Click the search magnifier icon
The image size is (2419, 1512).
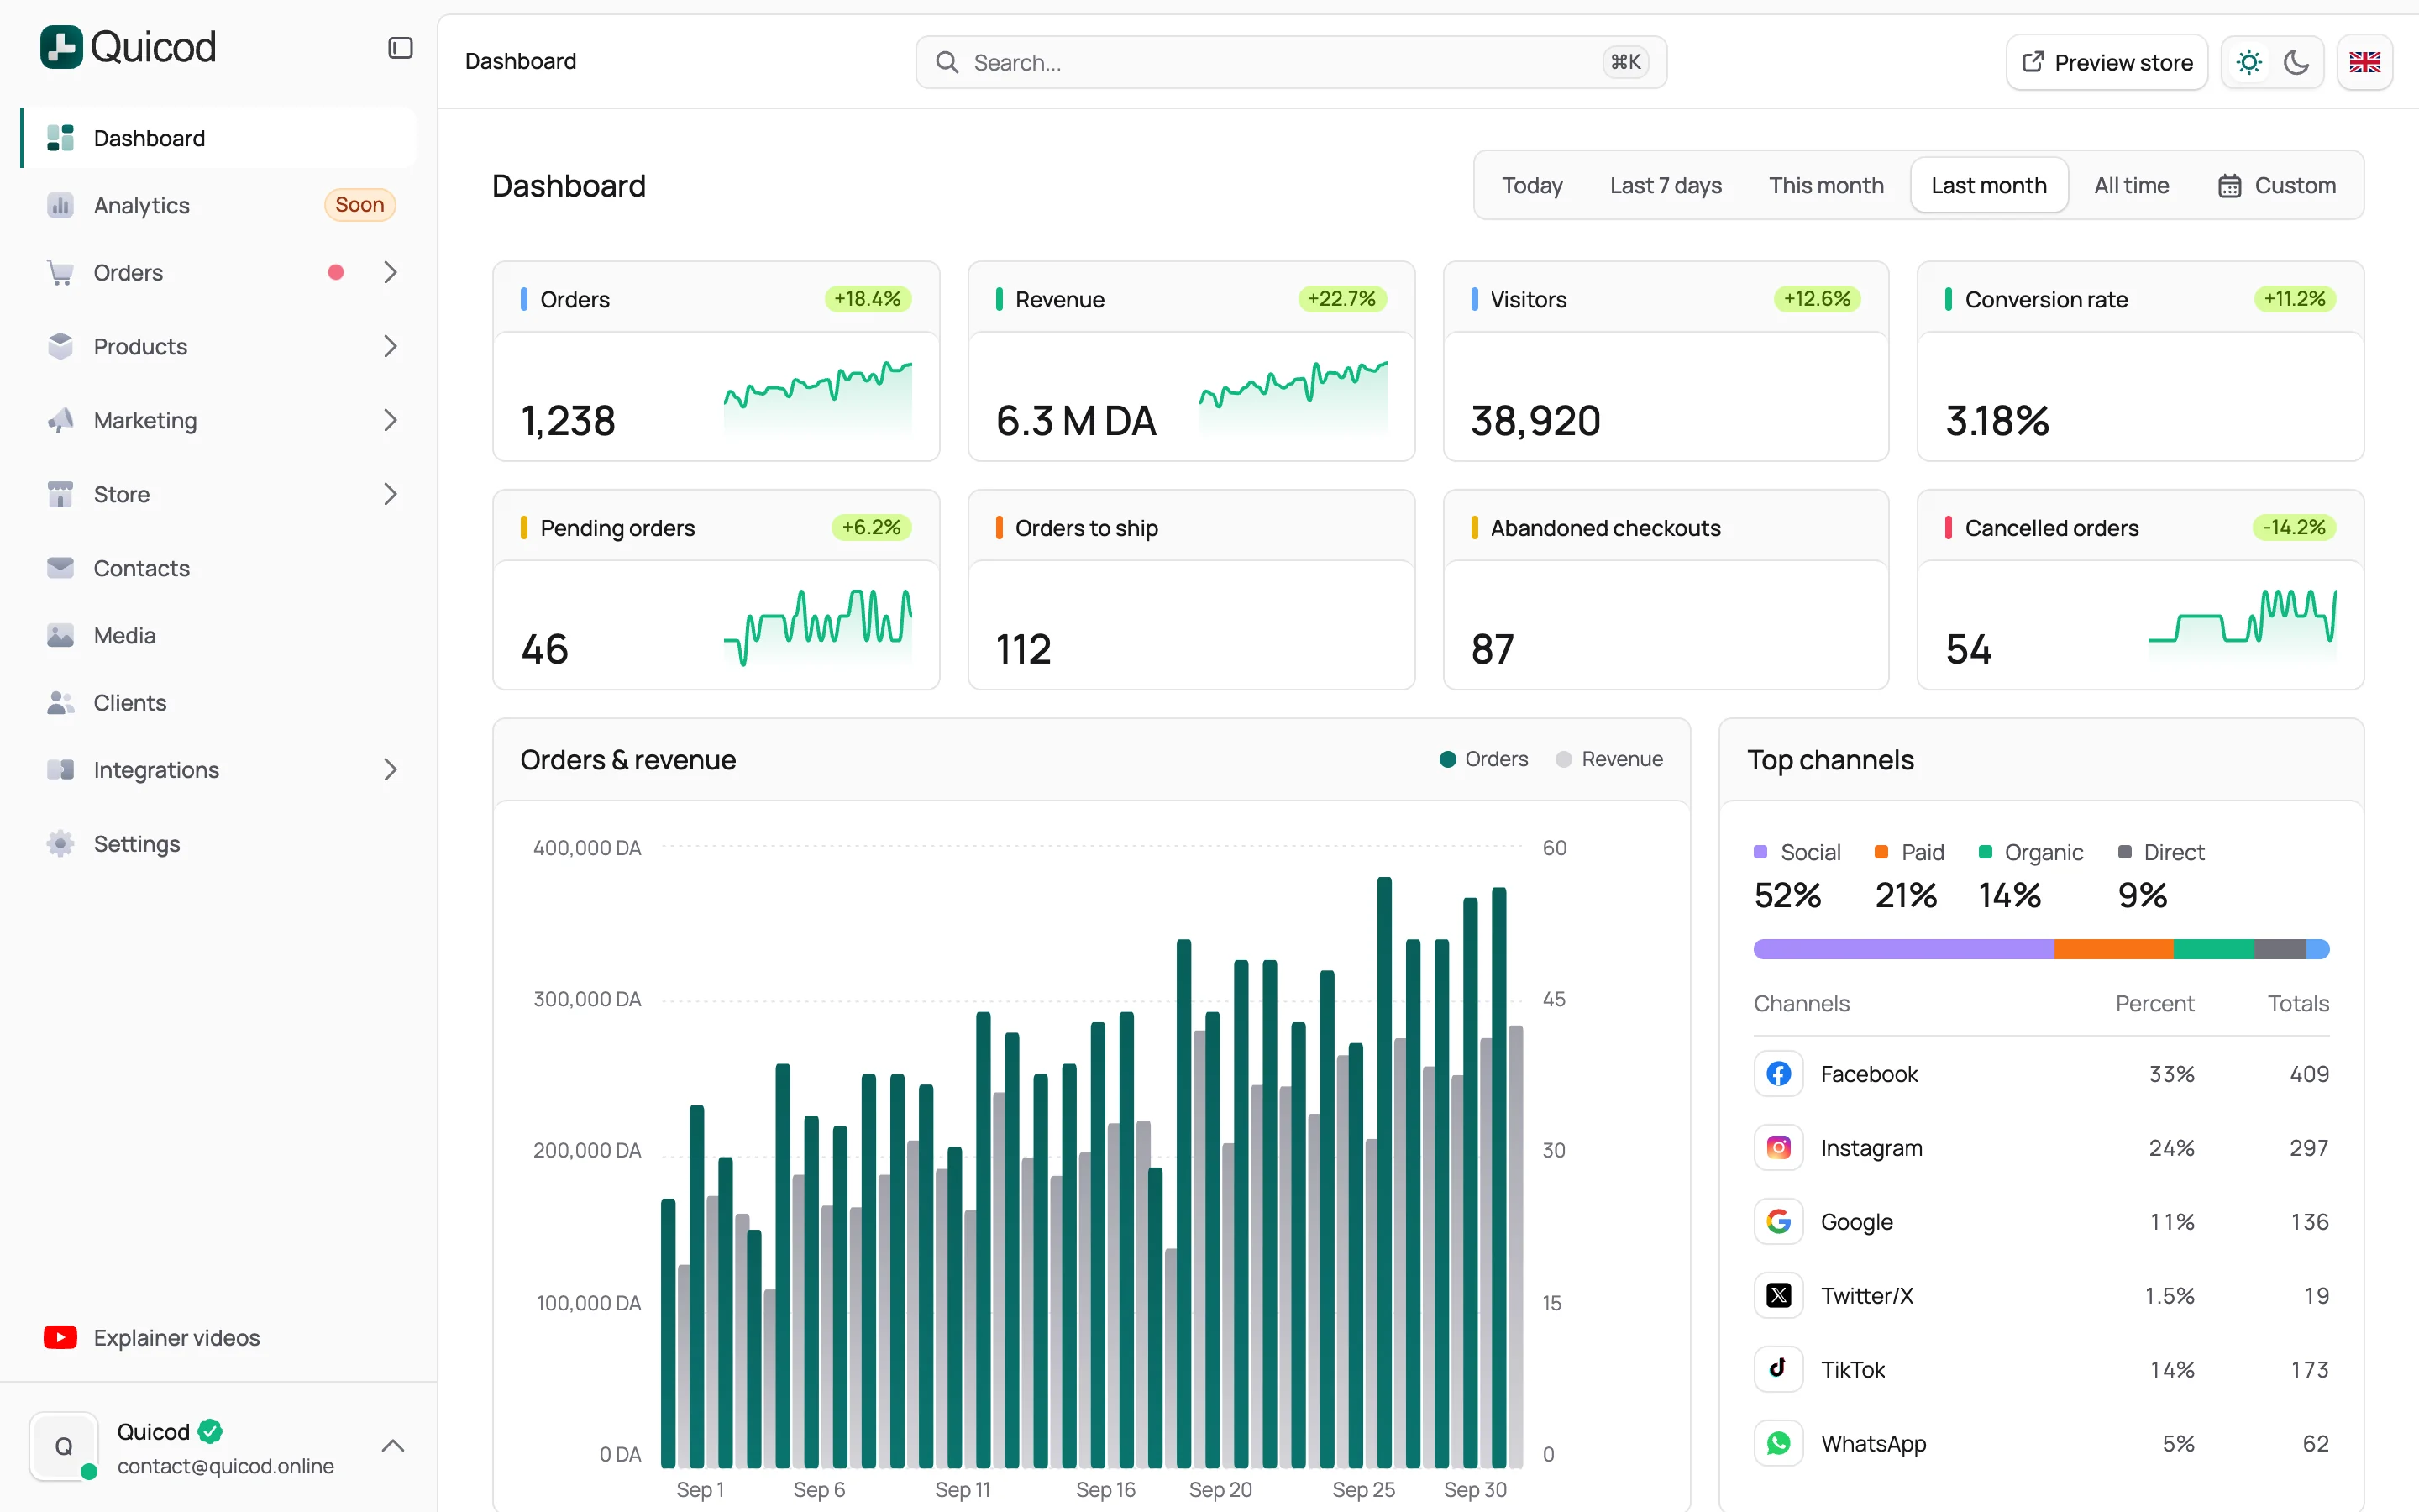click(x=946, y=62)
